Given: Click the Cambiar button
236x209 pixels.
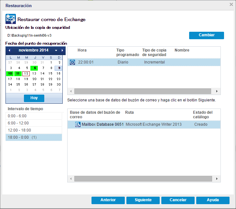Looking at the screenshot, I should pyautogui.click(x=207, y=35).
